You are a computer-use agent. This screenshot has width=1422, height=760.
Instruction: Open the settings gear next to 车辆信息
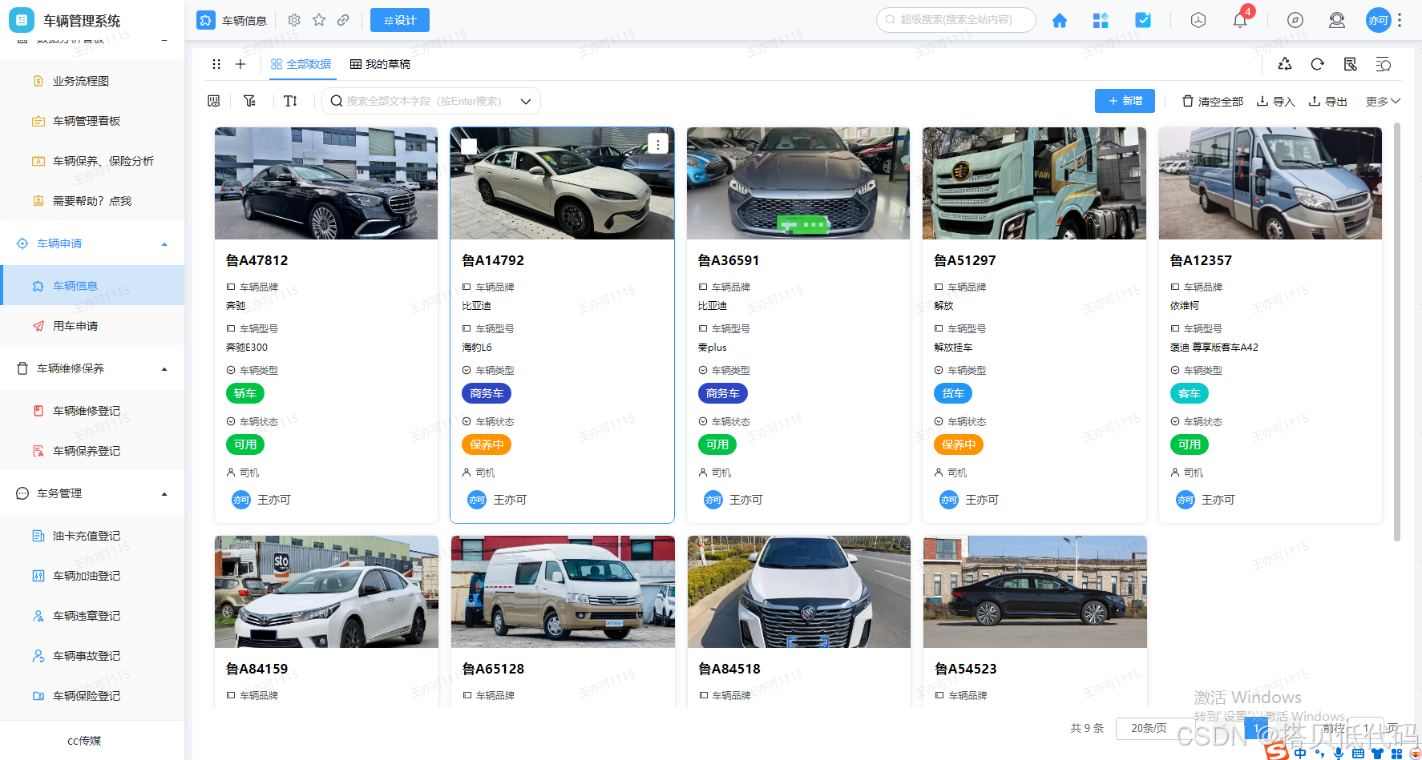click(294, 20)
